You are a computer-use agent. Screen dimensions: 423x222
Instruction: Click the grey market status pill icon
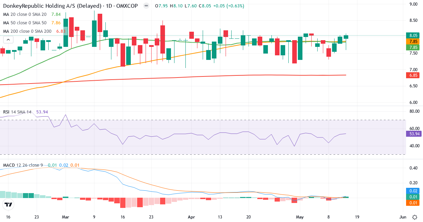(x=147, y=6)
